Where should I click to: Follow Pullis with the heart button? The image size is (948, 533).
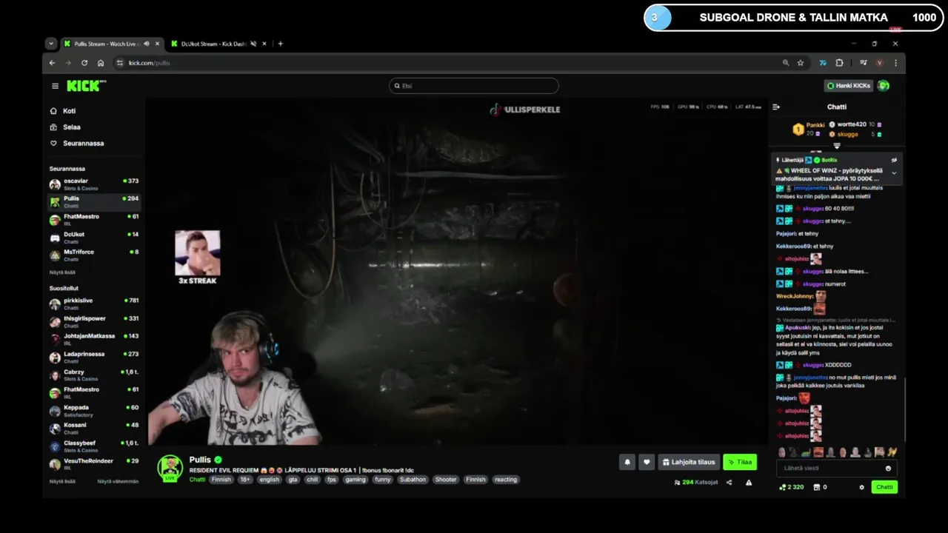coord(647,462)
